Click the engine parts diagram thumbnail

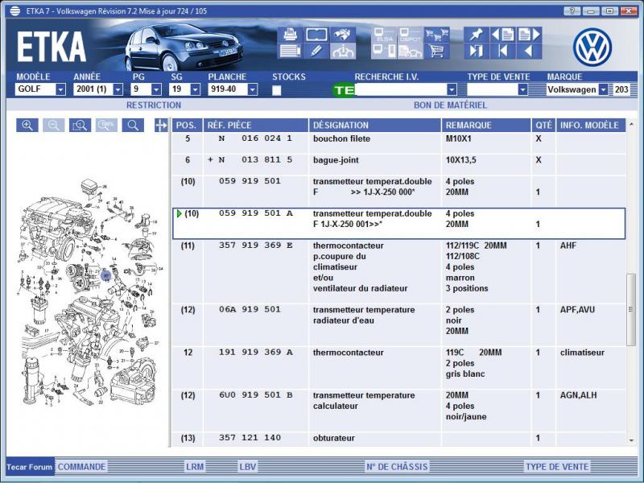pyautogui.click(x=89, y=292)
